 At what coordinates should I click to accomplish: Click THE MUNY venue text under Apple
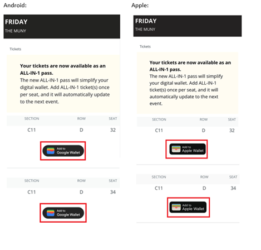pos(145,30)
